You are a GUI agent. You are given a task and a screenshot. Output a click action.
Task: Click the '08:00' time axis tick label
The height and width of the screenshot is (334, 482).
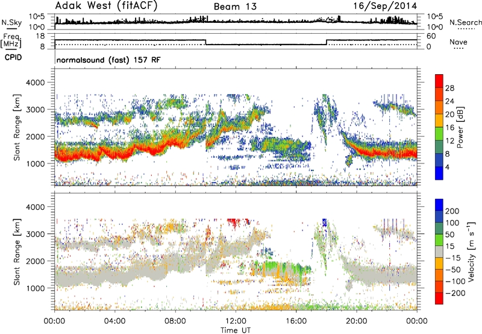[175, 321]
